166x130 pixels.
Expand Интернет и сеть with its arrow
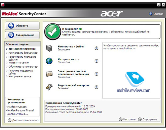[97, 61]
